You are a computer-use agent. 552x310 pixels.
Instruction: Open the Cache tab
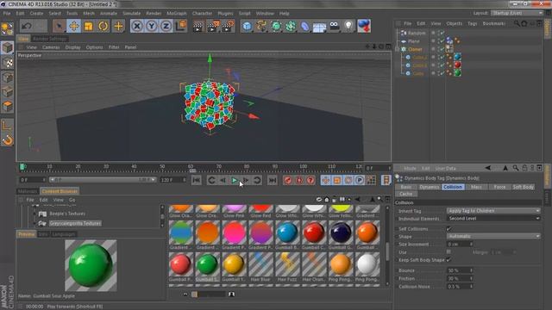coord(406,194)
